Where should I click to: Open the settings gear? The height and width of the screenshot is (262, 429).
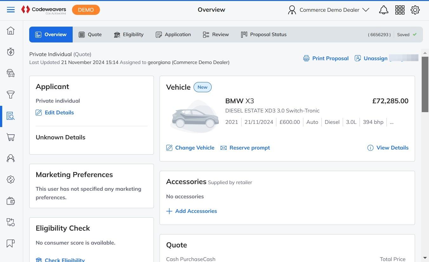(415, 10)
